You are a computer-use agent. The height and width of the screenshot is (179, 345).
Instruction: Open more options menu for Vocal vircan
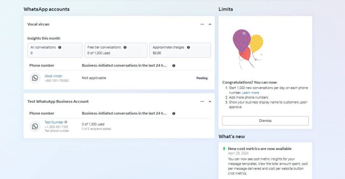point(202,24)
